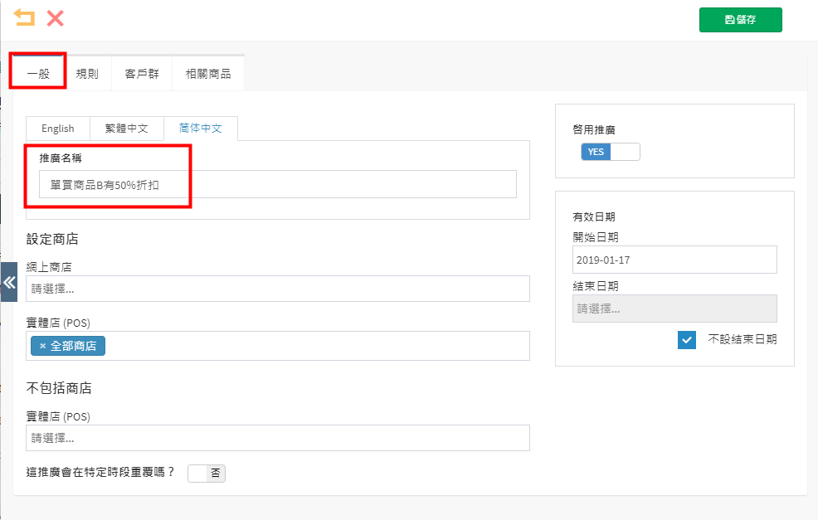Viewport: 818px width, 520px height.
Task: Toggle the 這推廣會在特定時段重覆嗎 switch
Action: [x=207, y=473]
